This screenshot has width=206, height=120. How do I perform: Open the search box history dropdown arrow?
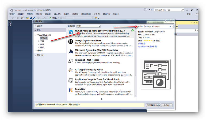[173, 26]
